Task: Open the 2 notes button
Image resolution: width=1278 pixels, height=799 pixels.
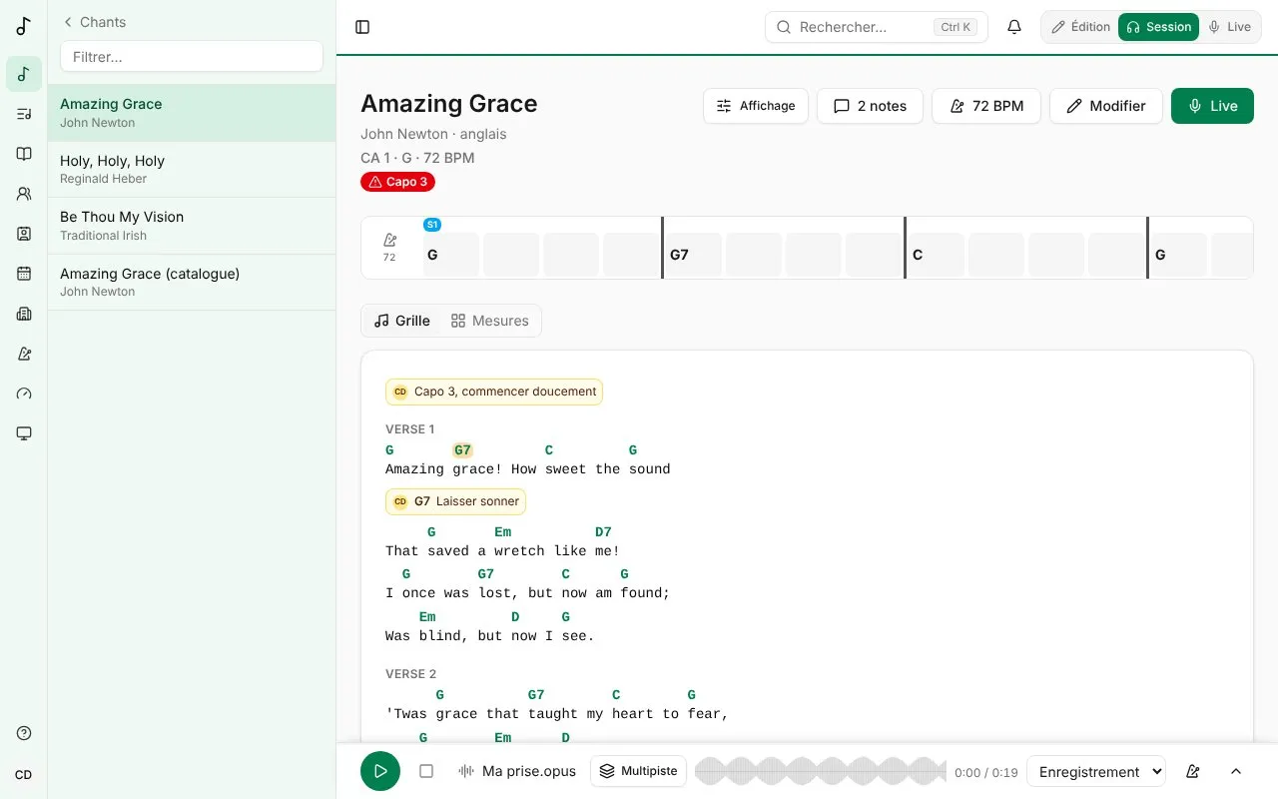Action: click(x=871, y=106)
